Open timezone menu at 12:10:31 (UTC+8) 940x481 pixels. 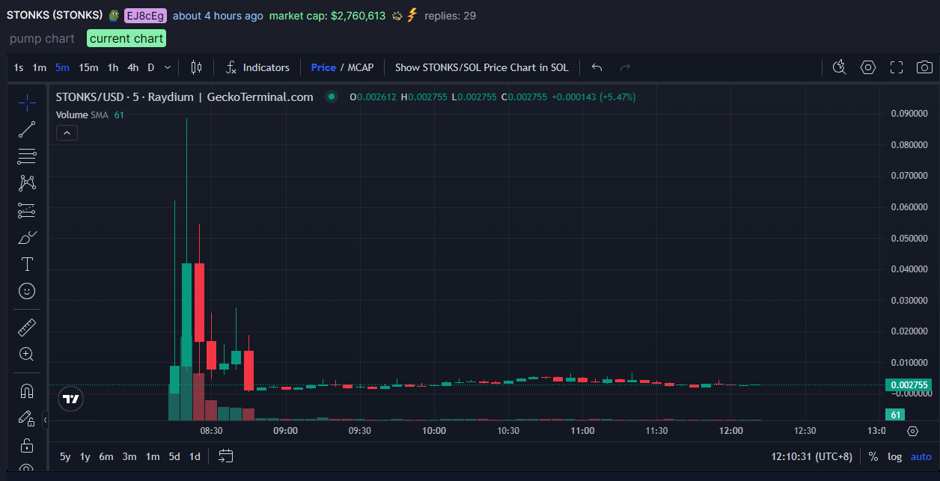click(812, 456)
